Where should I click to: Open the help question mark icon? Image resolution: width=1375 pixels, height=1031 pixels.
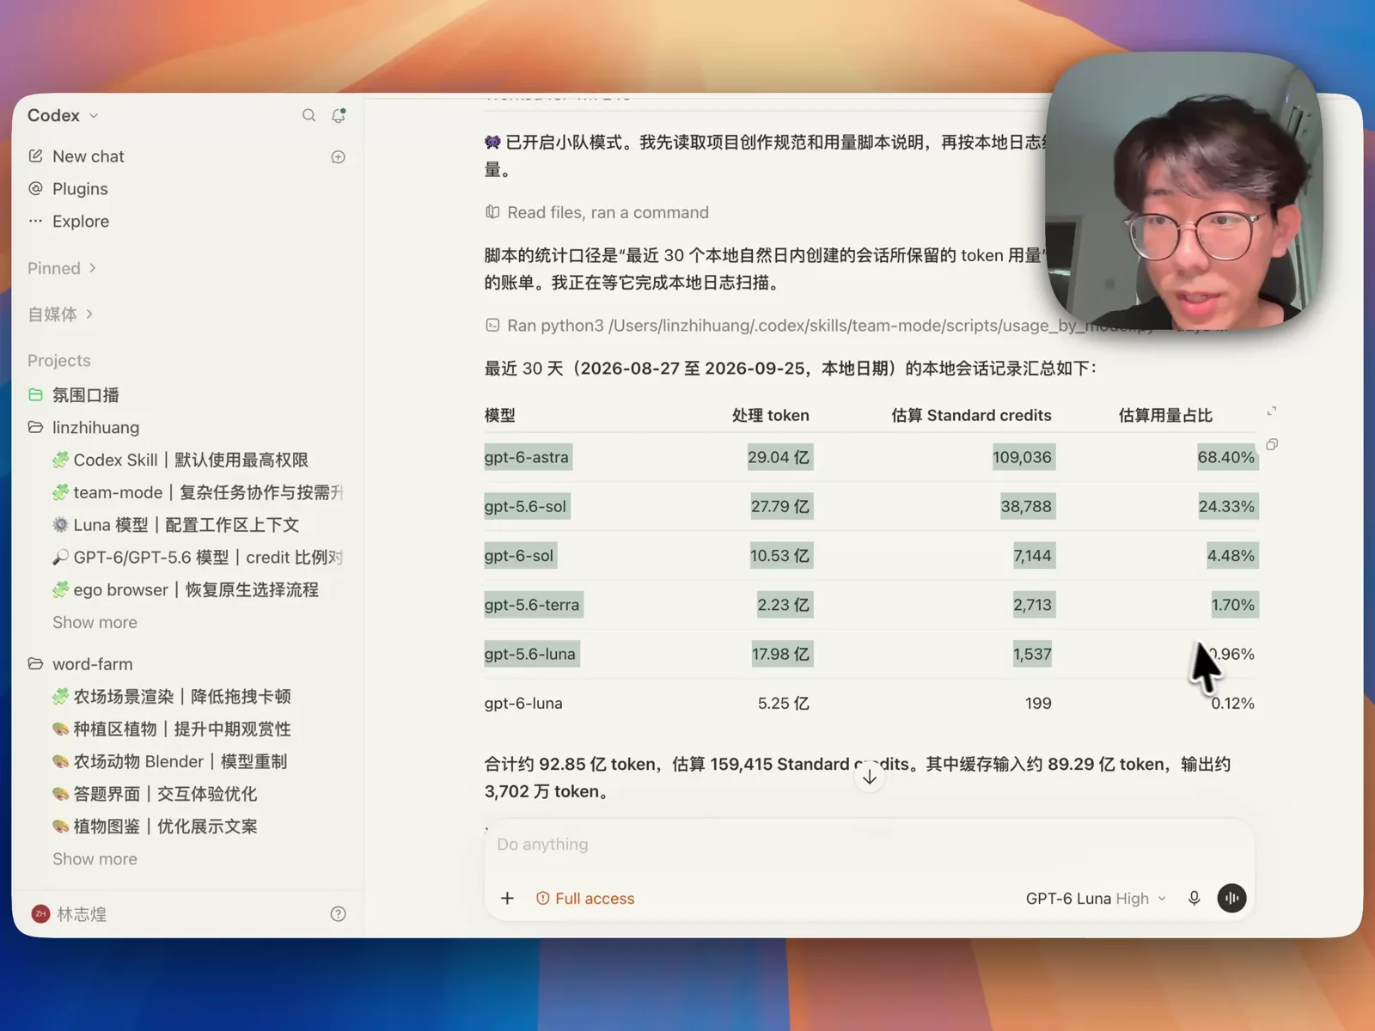coord(339,914)
